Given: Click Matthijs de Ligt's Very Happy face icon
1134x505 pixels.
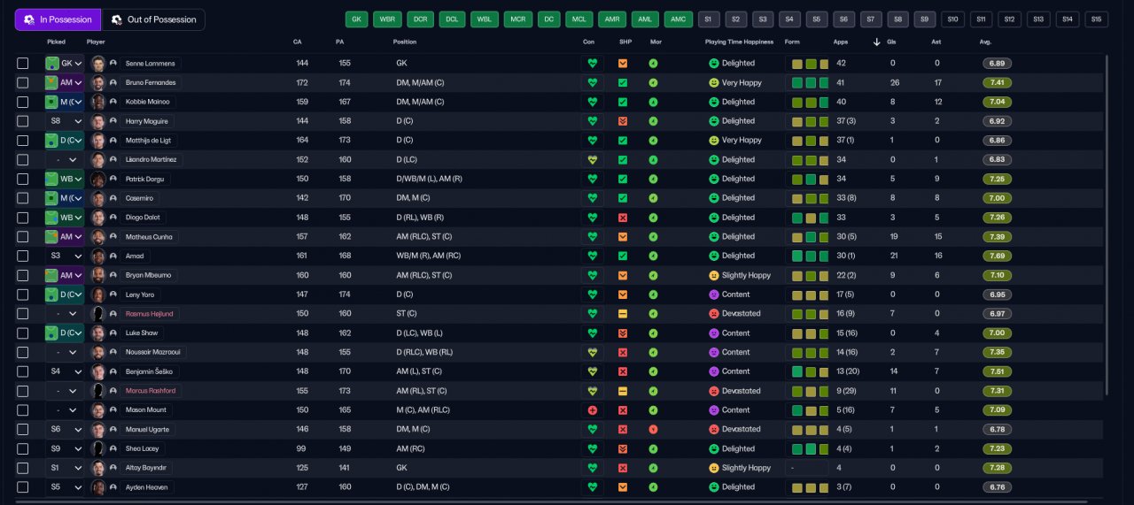Looking at the screenshot, I should point(713,141).
